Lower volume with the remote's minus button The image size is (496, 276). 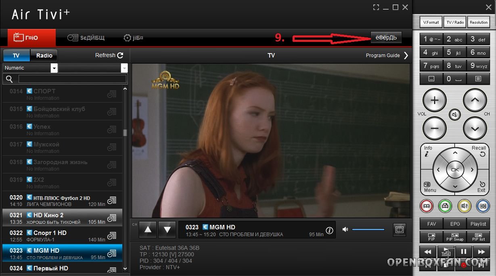point(434,128)
